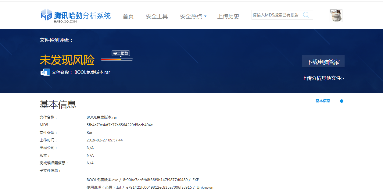Click the upload time 2019-02-27 09:57:44
The image size is (383, 196).
tap(105, 140)
